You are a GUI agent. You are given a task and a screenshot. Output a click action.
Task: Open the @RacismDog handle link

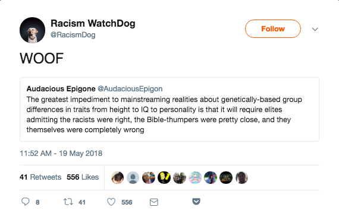(73, 35)
